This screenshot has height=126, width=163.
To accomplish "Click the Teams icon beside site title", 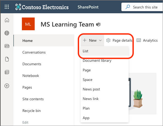I will coord(98,24).
